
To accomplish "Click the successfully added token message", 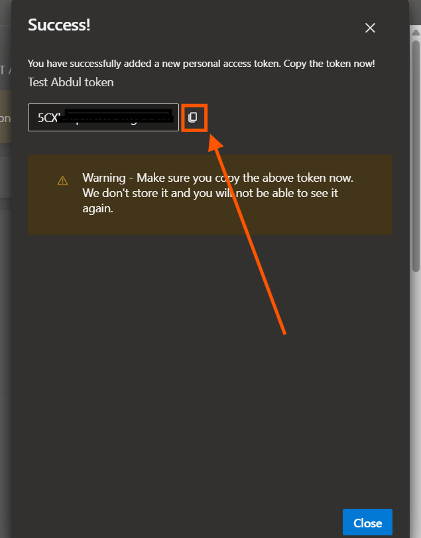I will (x=202, y=64).
